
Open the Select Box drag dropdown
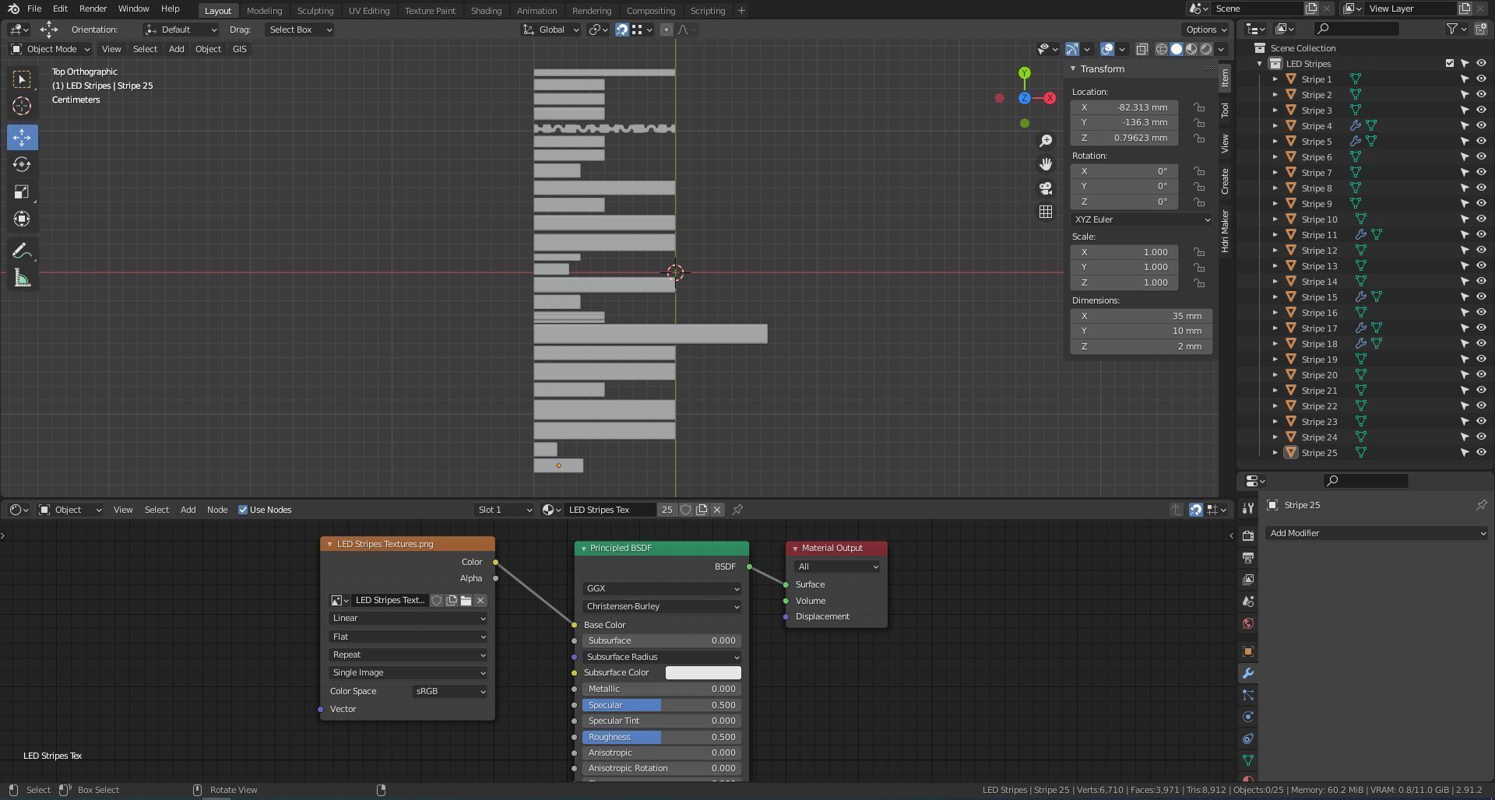click(x=300, y=30)
